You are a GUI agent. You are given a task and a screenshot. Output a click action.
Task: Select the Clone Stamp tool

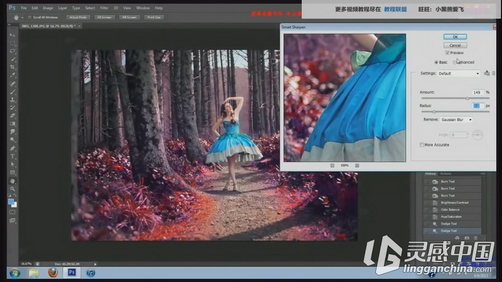tap(13, 100)
